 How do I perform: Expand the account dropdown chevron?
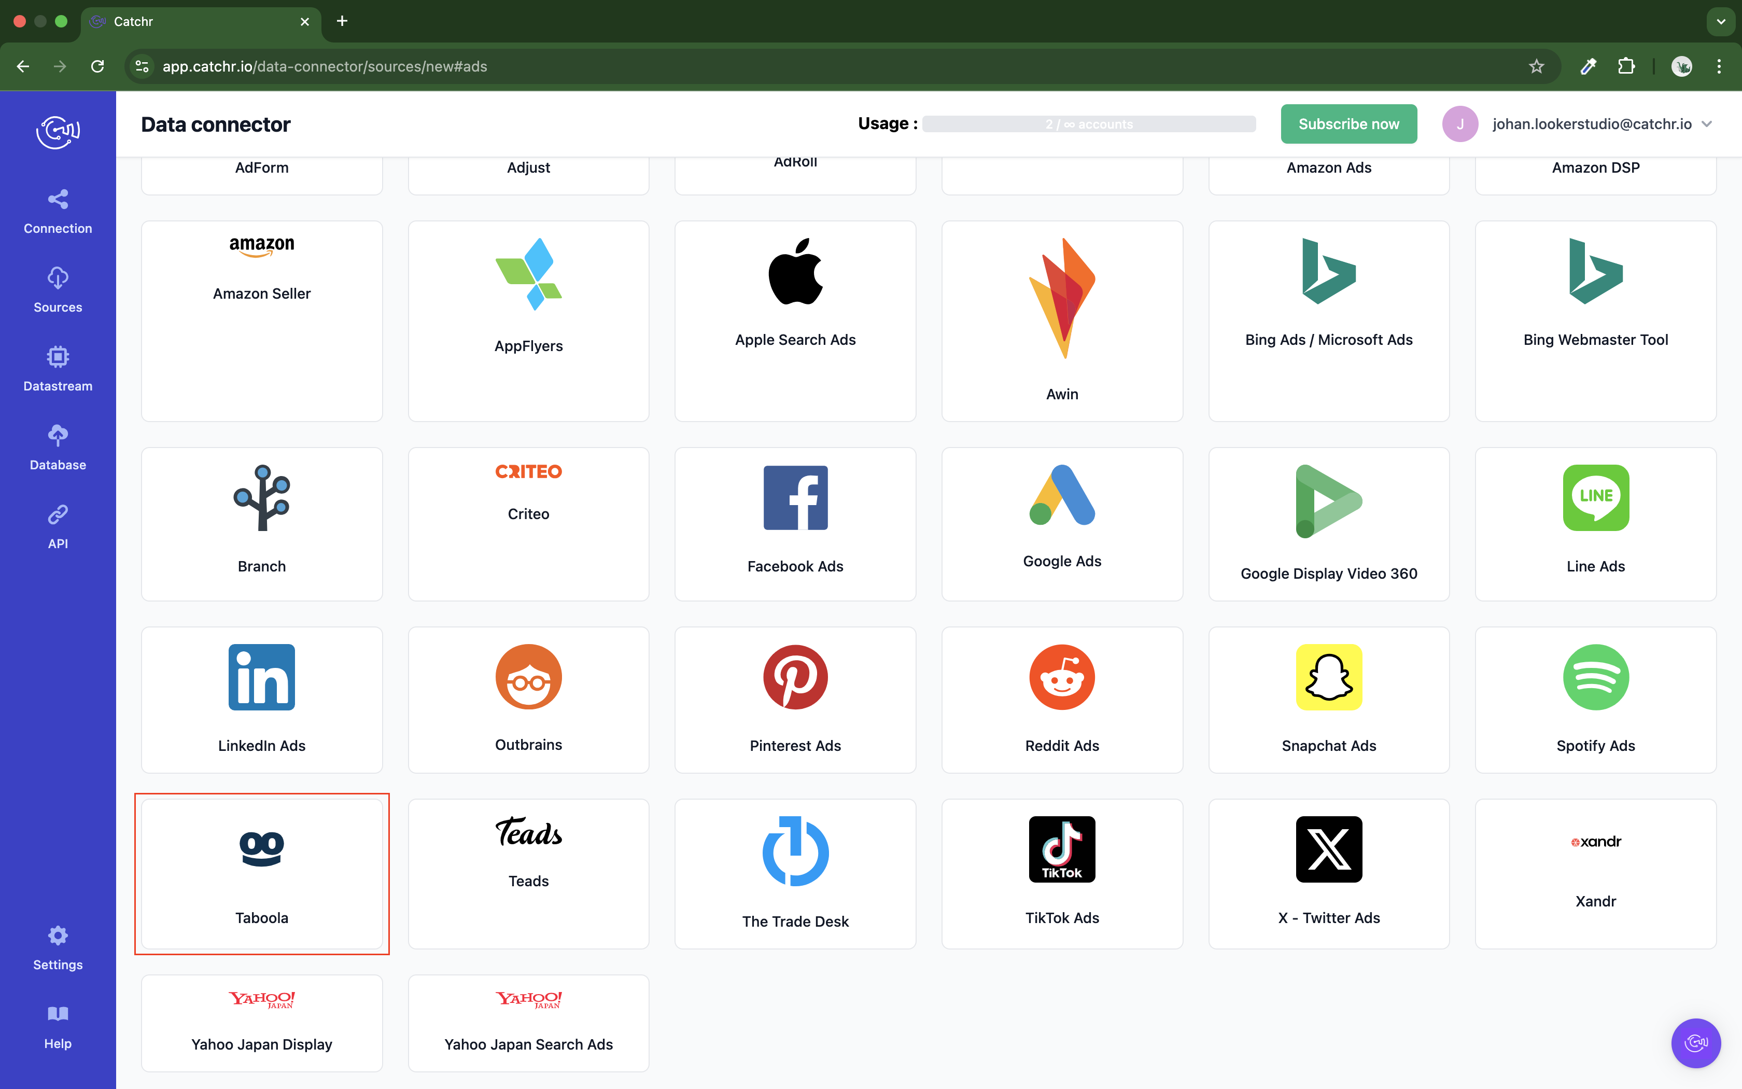(x=1707, y=124)
